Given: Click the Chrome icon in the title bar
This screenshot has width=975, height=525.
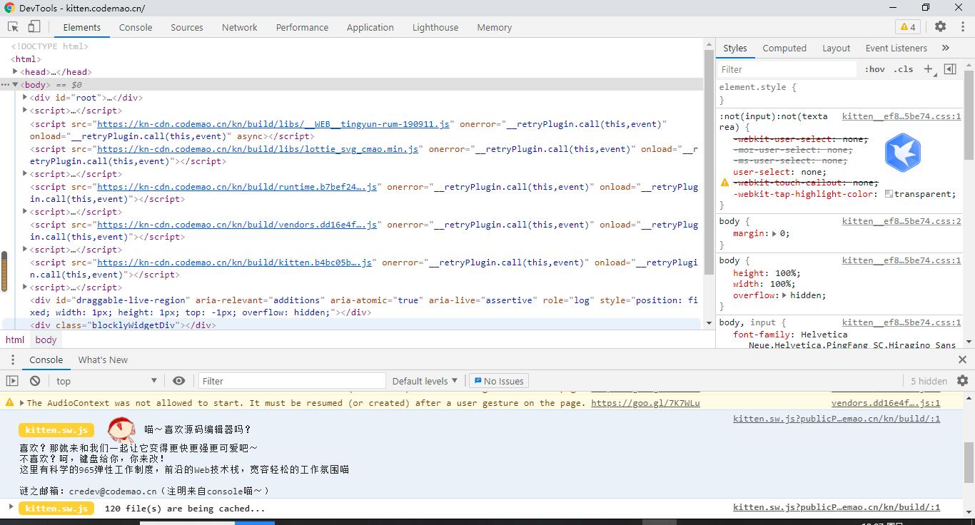Looking at the screenshot, I should 9,8.
